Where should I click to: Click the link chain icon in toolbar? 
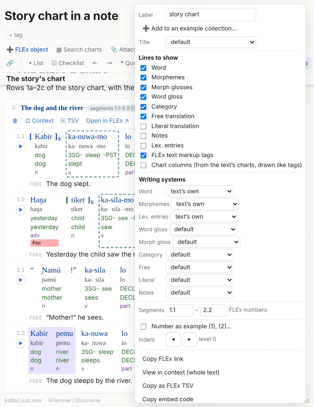coord(10,63)
